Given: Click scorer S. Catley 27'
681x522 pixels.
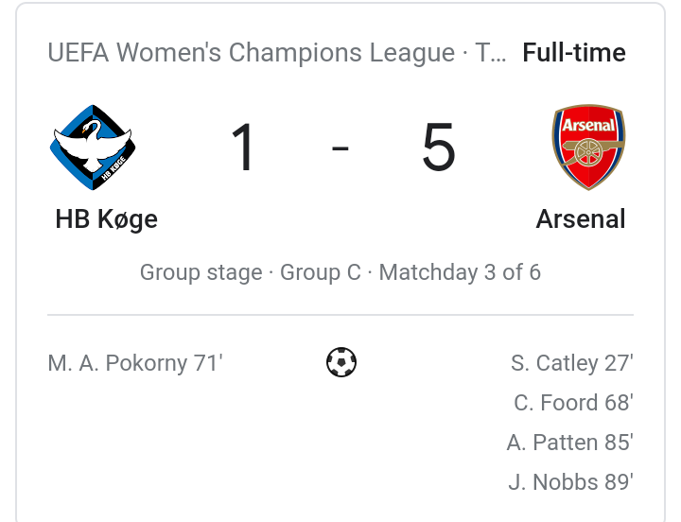Looking at the screenshot, I should pos(572,363).
